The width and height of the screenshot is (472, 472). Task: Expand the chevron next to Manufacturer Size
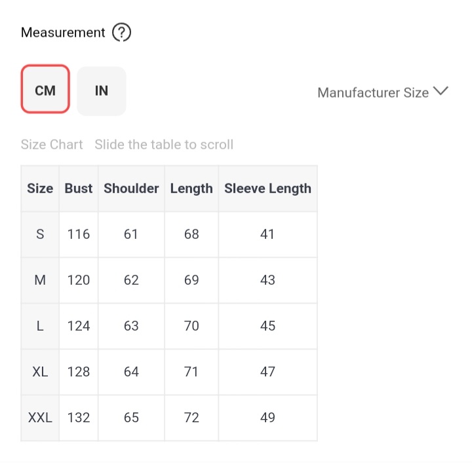pos(441,91)
